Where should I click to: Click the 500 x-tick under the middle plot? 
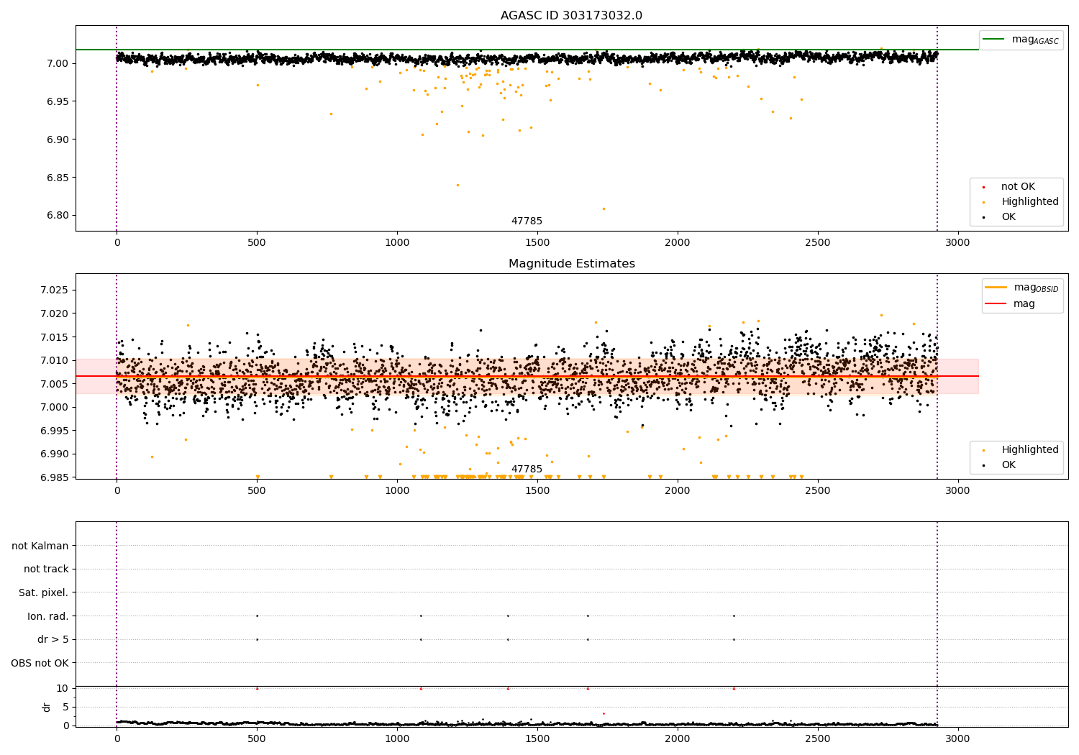[x=257, y=491]
